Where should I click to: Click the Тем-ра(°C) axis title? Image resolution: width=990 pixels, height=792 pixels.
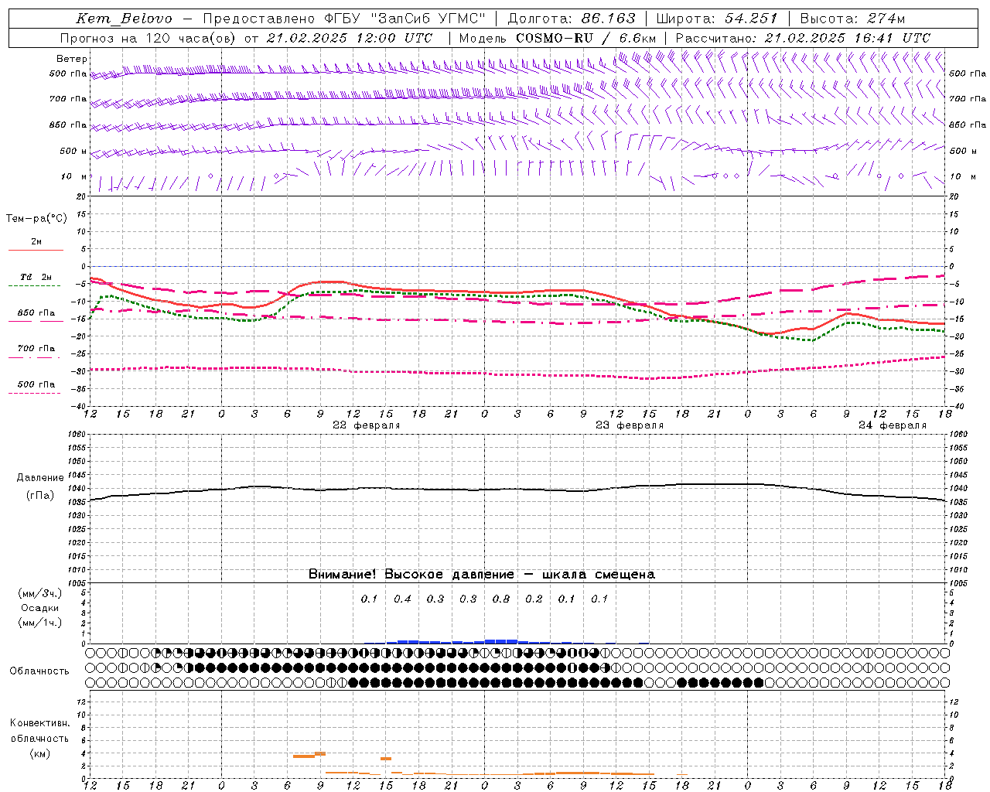(36, 219)
